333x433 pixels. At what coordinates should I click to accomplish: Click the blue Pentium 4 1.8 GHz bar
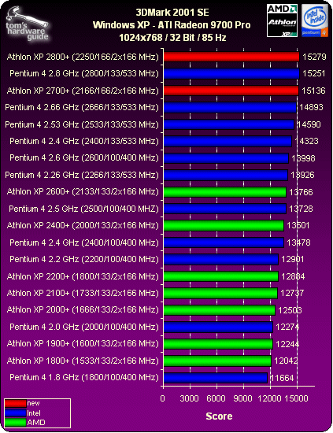tap(216, 378)
